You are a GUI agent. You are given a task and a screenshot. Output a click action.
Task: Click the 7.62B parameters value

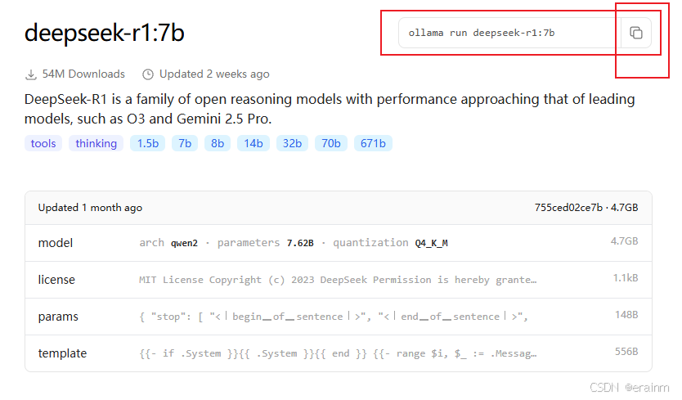[300, 243]
